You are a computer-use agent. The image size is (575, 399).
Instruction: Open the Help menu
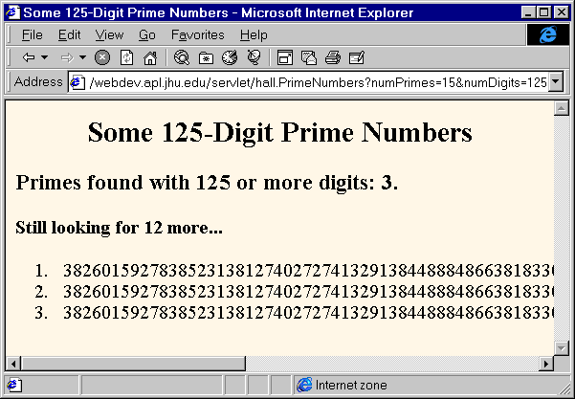[254, 34]
